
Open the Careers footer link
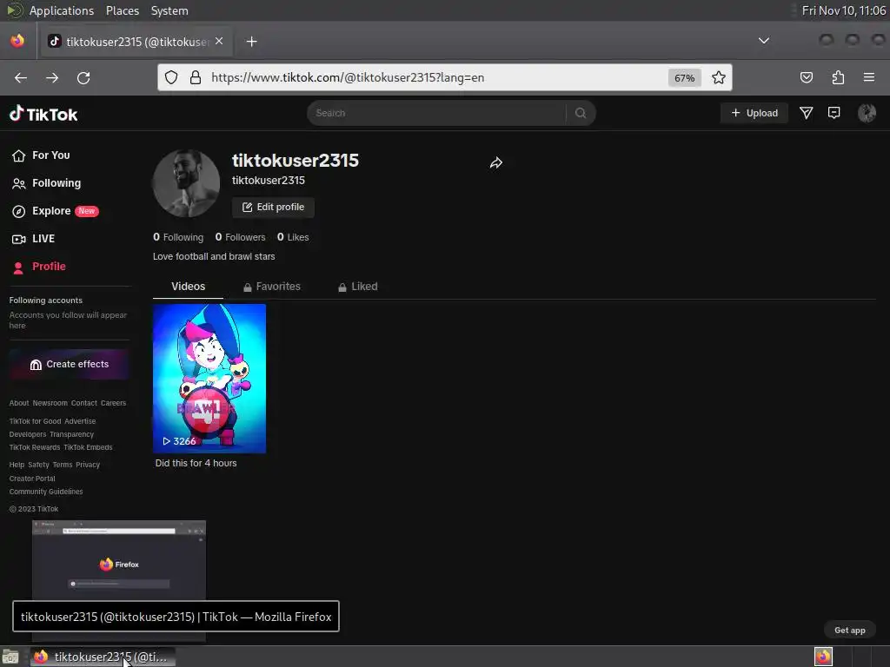click(114, 403)
